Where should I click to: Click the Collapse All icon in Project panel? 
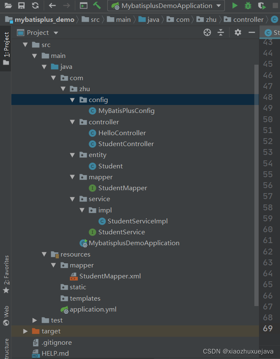[221, 33]
